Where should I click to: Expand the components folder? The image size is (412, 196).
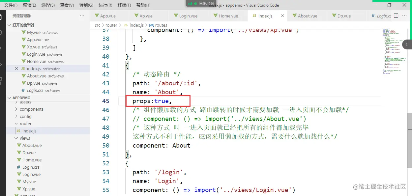coord(32,109)
